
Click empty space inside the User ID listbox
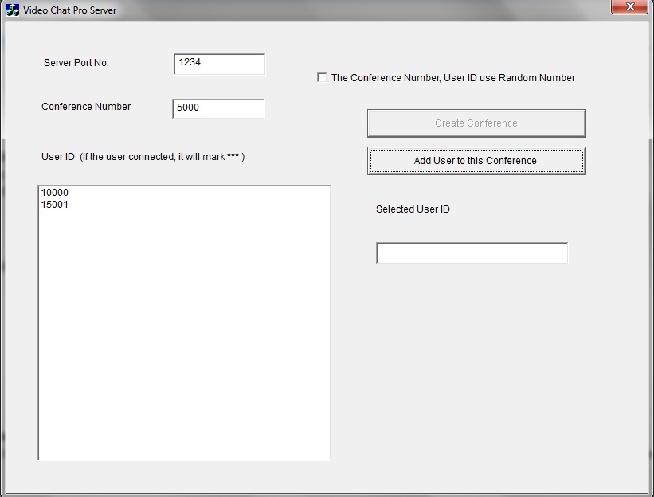pyautogui.click(x=183, y=335)
